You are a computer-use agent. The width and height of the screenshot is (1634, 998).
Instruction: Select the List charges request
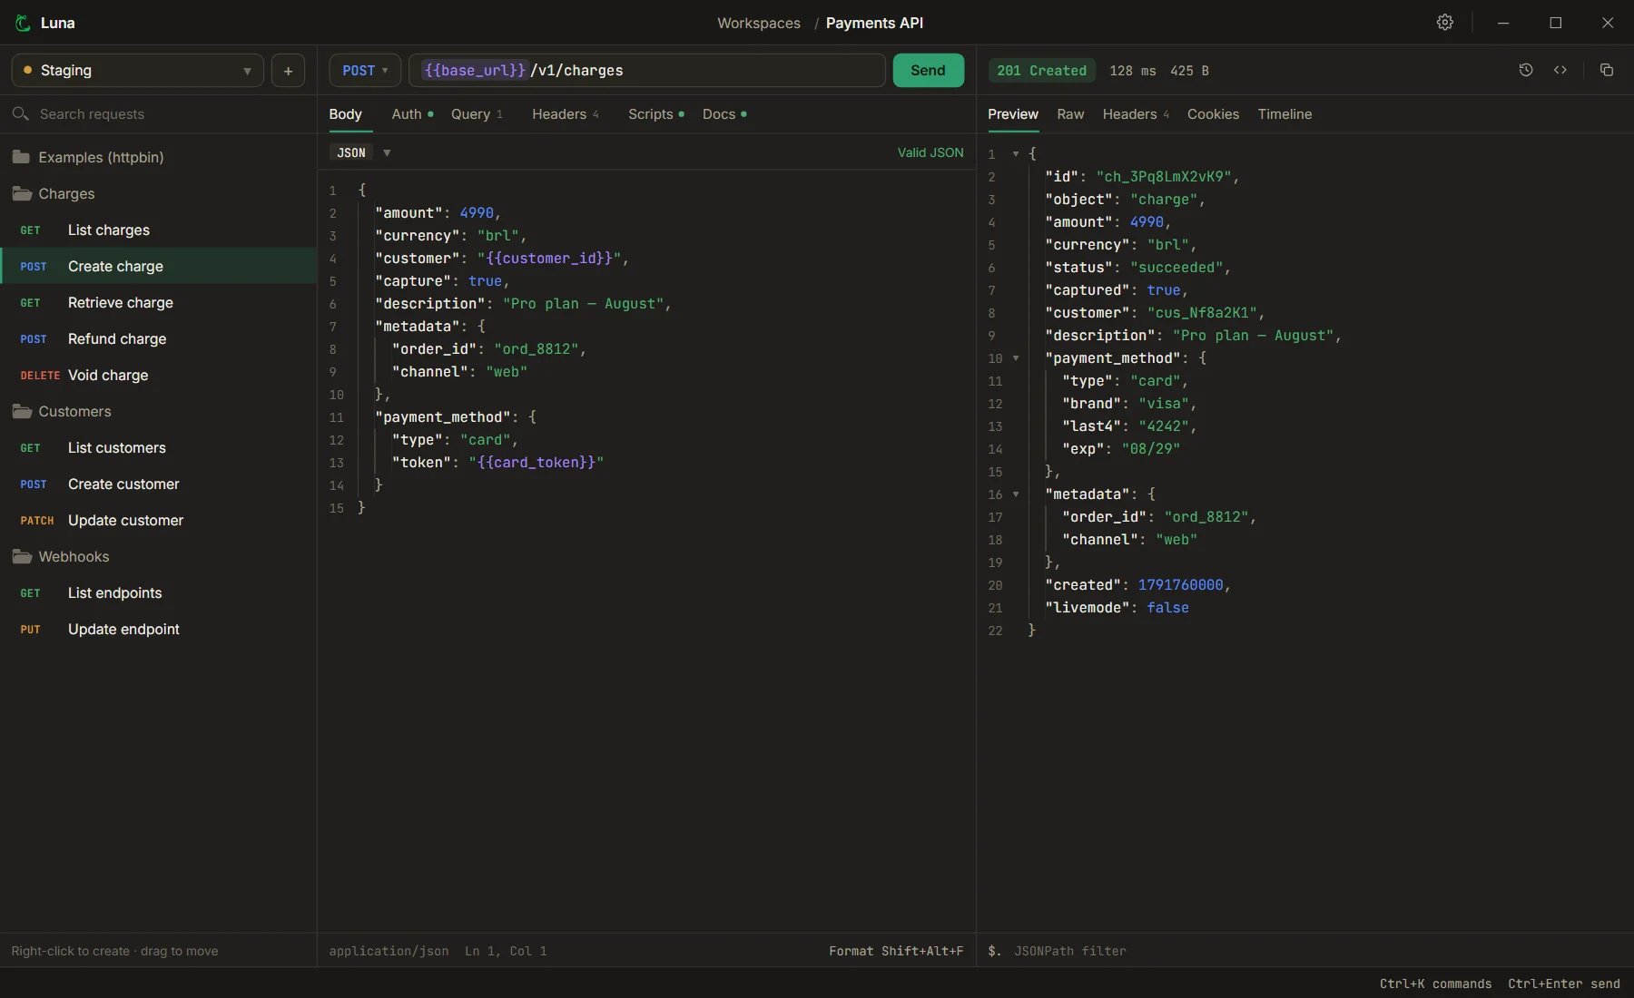[x=158, y=230]
